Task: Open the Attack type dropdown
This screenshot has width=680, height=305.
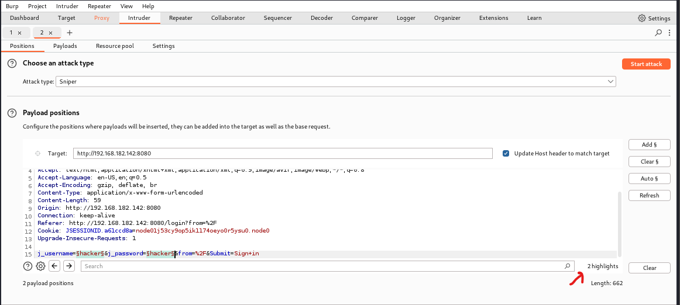Action: click(x=336, y=82)
